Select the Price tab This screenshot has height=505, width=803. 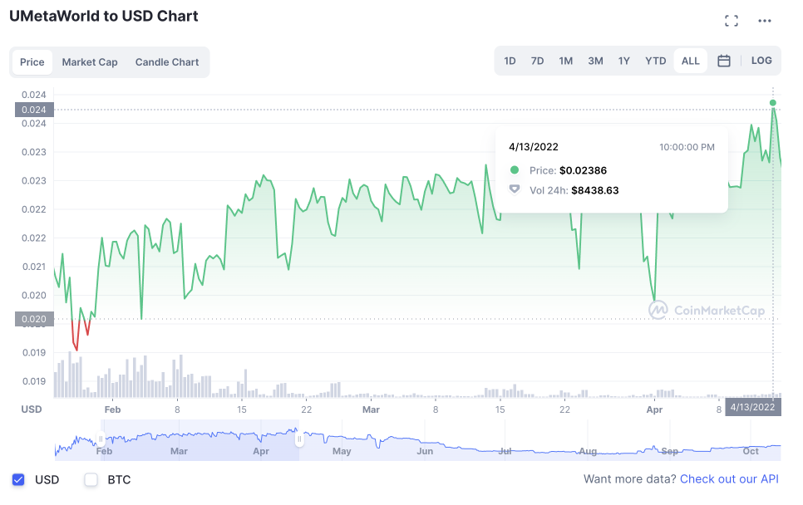[32, 62]
